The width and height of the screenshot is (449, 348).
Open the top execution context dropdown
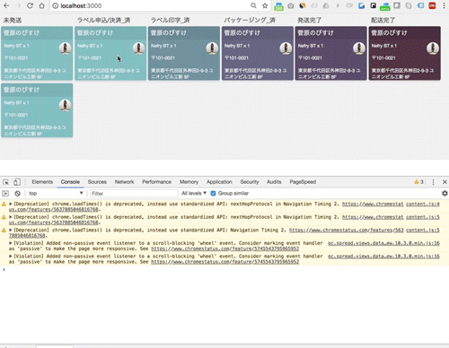coord(56,194)
